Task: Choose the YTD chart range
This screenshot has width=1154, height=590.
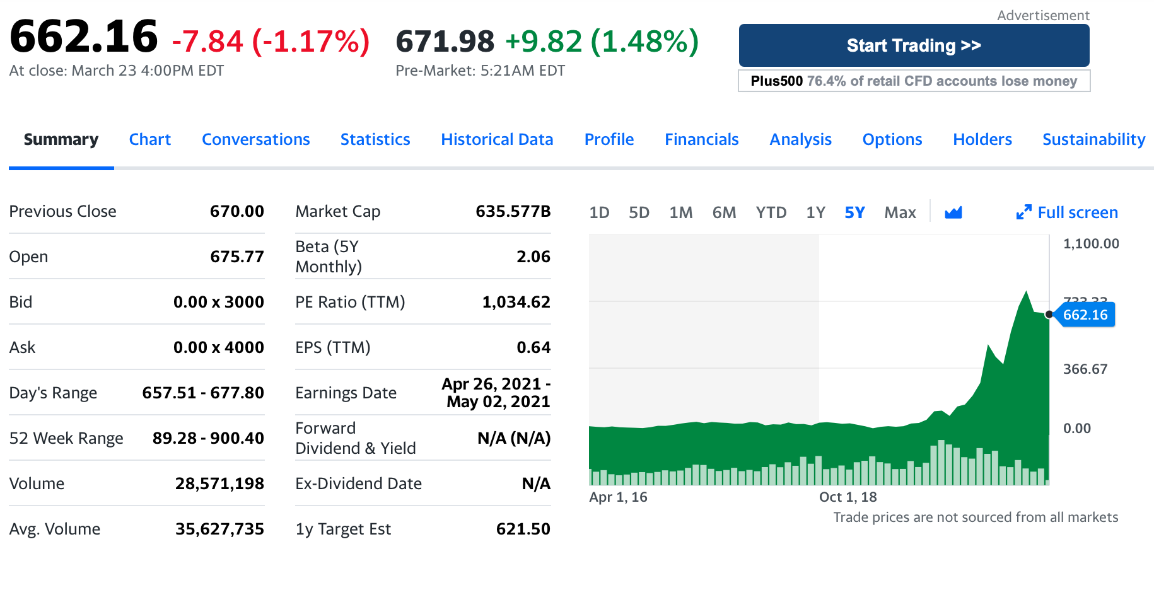Action: 771,212
